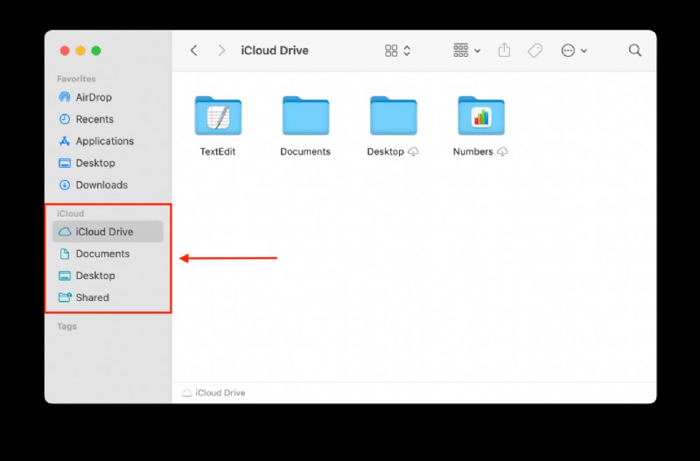Open the More actions ellipsis icon
This screenshot has width=700, height=461.
[x=568, y=51]
